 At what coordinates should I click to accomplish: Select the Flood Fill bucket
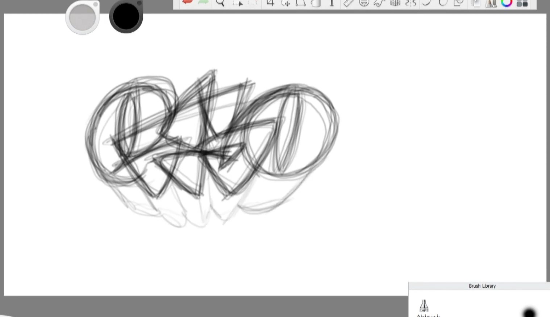point(316,3)
